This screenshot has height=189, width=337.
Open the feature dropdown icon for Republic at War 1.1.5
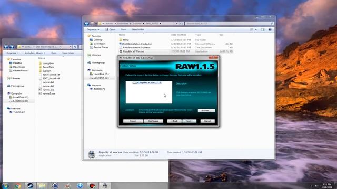pos(135,83)
